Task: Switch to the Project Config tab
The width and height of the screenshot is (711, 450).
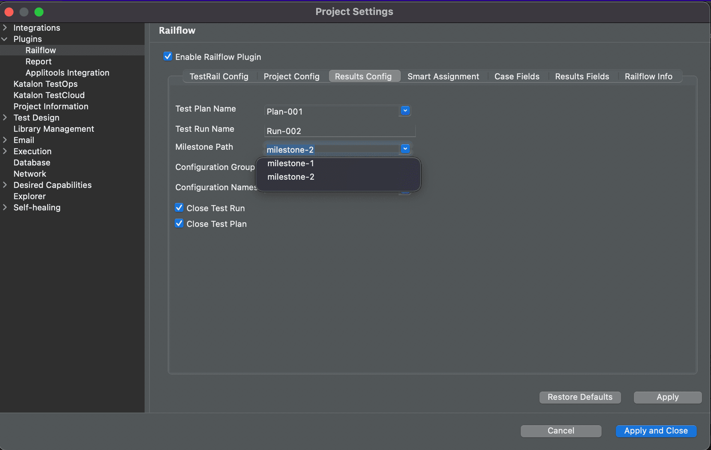Action: pyautogui.click(x=291, y=76)
